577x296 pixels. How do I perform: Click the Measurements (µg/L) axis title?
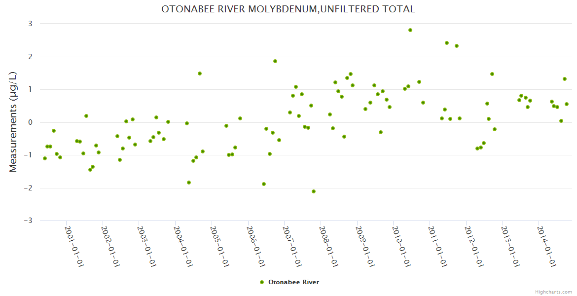point(13,122)
